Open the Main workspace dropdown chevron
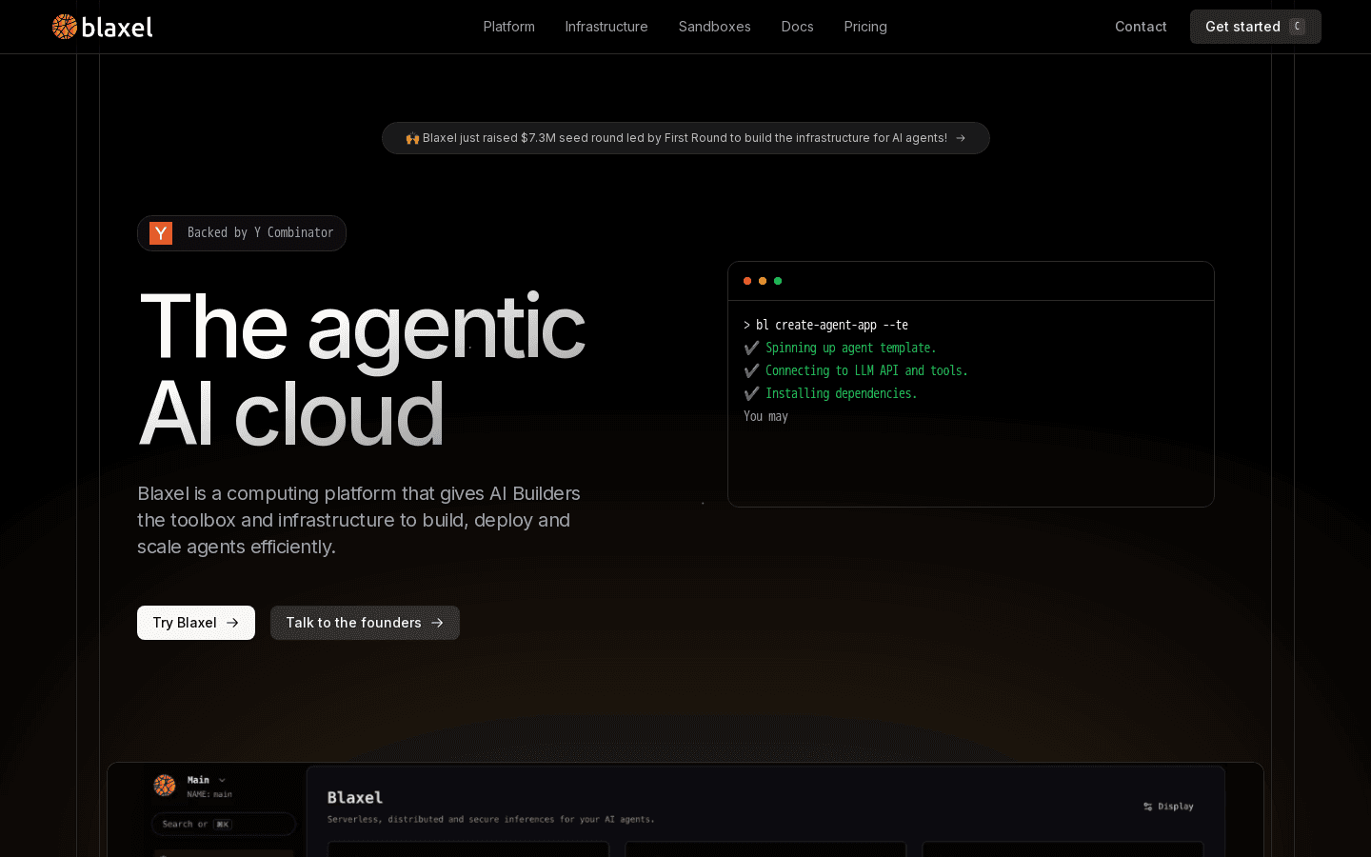The width and height of the screenshot is (1371, 857). click(x=221, y=779)
